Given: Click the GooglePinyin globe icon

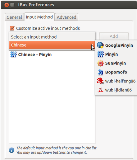Looking at the screenshot, I should pos(100,45).
